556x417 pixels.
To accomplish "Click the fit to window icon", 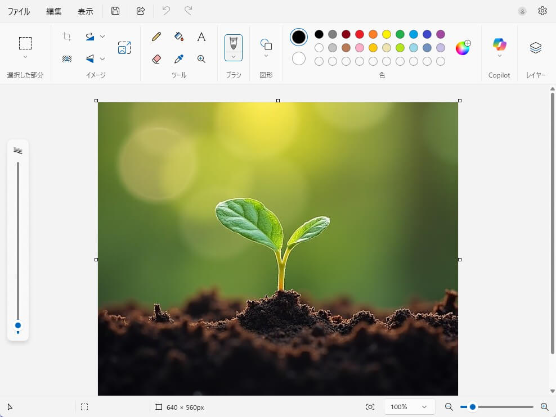I will pyautogui.click(x=370, y=407).
